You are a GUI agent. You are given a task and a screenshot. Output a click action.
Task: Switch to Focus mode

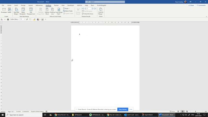(x=172, y=111)
